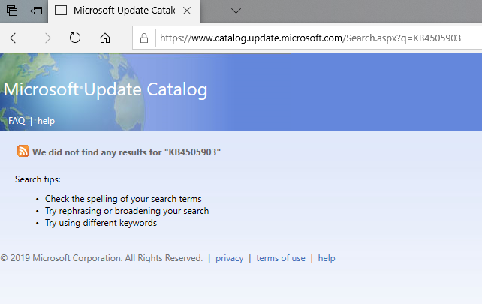Click the address bar URL field

coord(308,38)
